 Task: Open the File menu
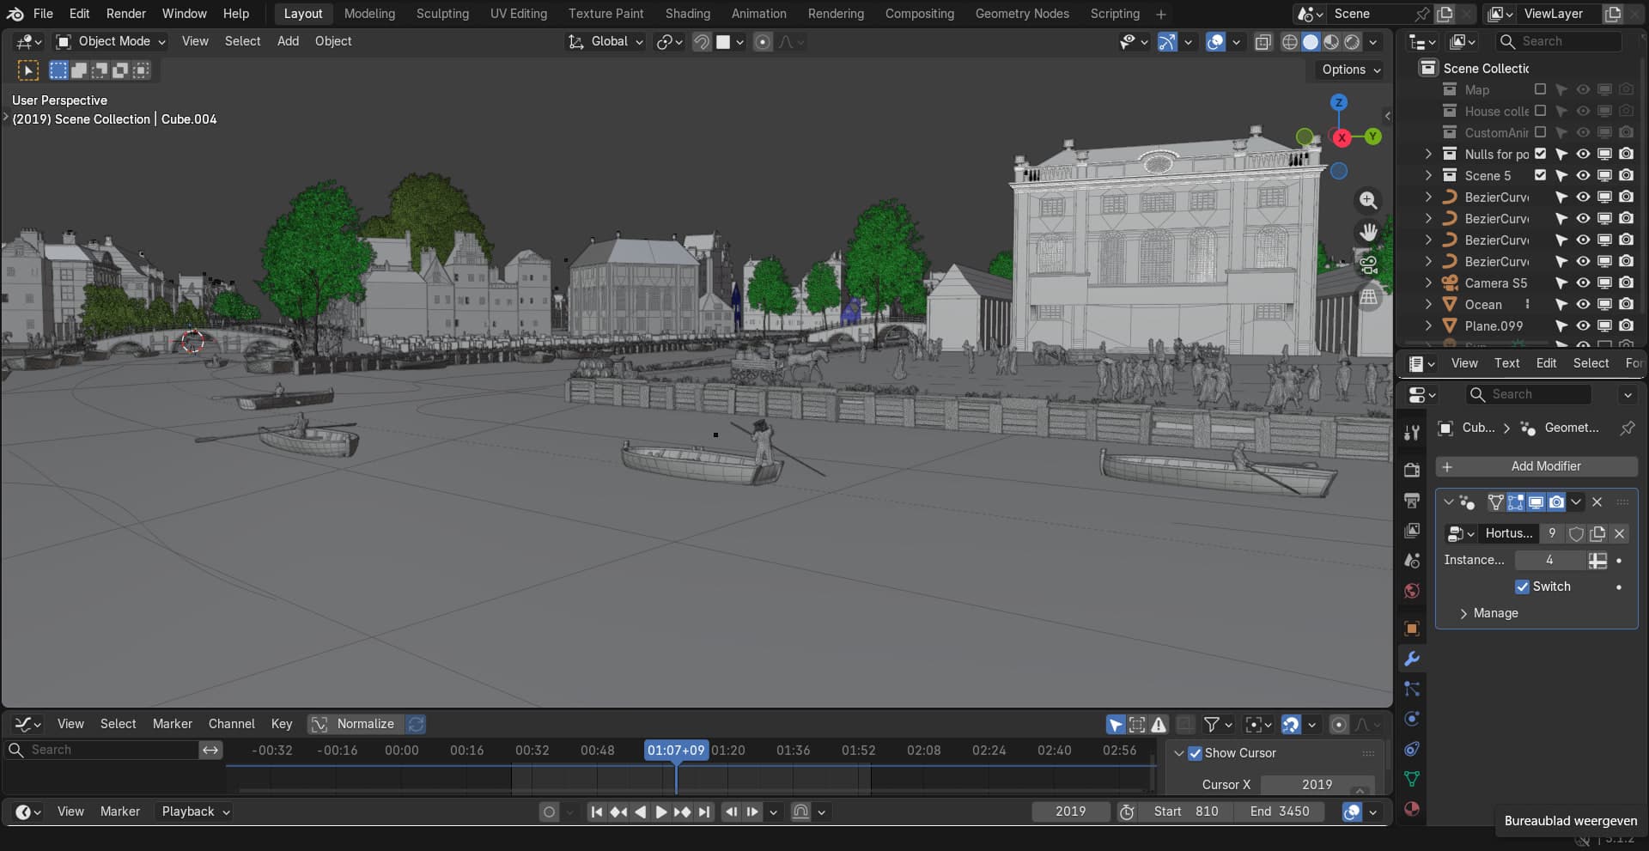point(43,14)
